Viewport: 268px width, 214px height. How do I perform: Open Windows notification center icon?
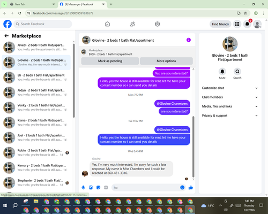point(261,205)
